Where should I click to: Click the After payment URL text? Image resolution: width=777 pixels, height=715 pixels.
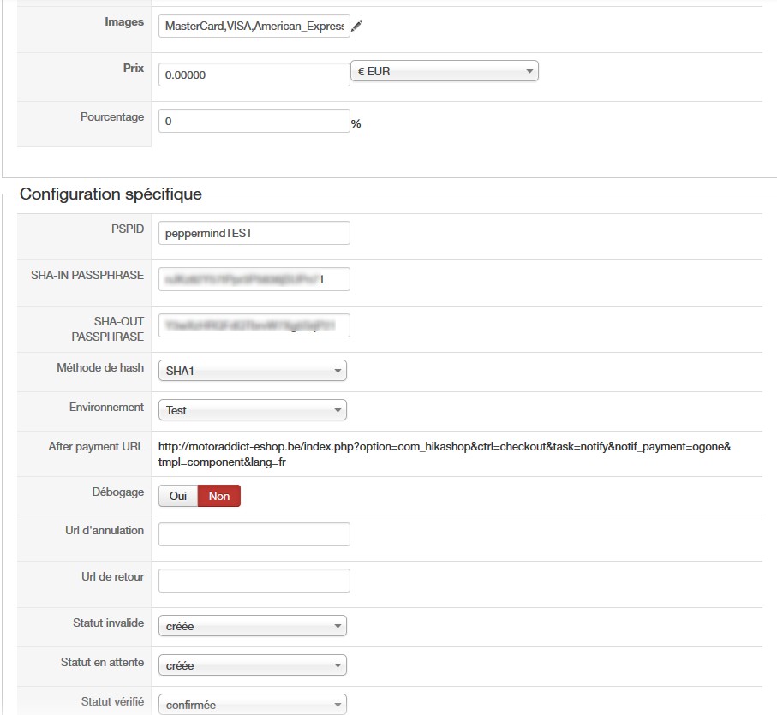point(444,454)
